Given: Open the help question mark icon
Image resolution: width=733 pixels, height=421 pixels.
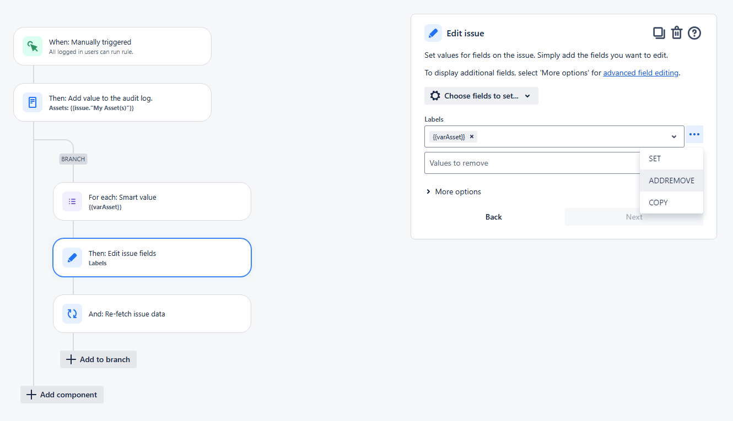Looking at the screenshot, I should (x=694, y=32).
